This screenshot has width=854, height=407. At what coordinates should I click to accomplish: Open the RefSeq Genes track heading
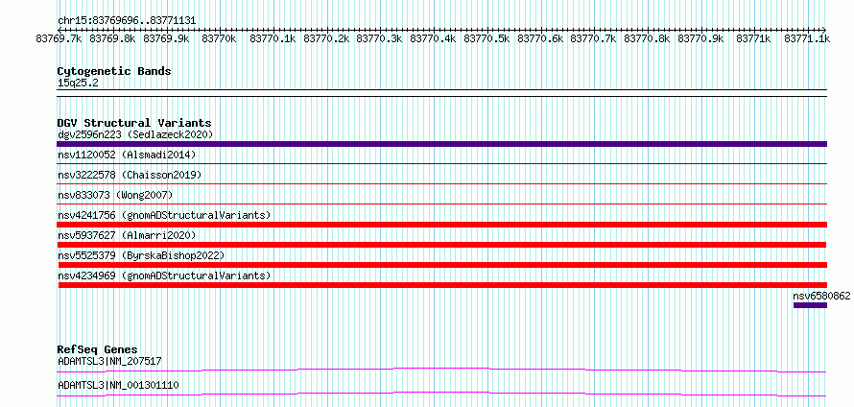tap(98, 349)
